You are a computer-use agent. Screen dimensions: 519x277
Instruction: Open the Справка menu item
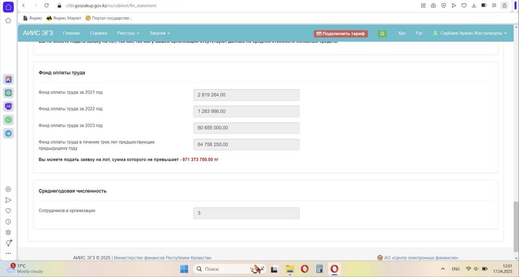(98, 33)
